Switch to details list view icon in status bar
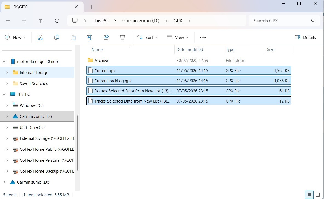This screenshot has height=199, width=324. tap(309, 195)
